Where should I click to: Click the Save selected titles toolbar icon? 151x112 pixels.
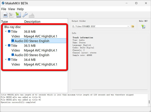click(18, 15)
